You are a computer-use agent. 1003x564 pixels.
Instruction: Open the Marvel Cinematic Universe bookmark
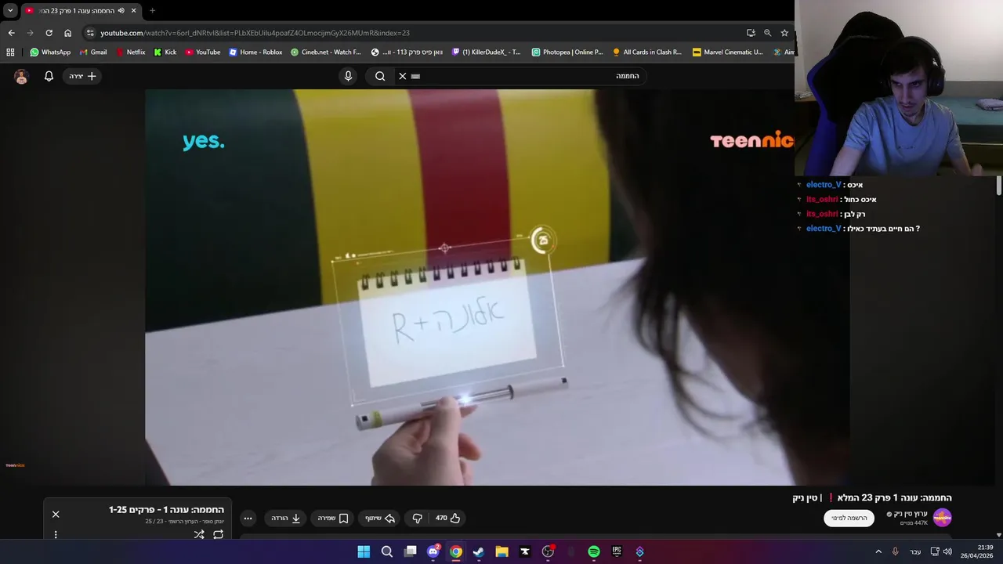tap(728, 52)
